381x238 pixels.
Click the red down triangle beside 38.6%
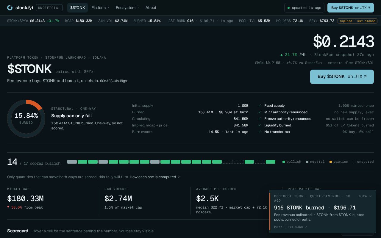pyautogui.click(x=8, y=207)
